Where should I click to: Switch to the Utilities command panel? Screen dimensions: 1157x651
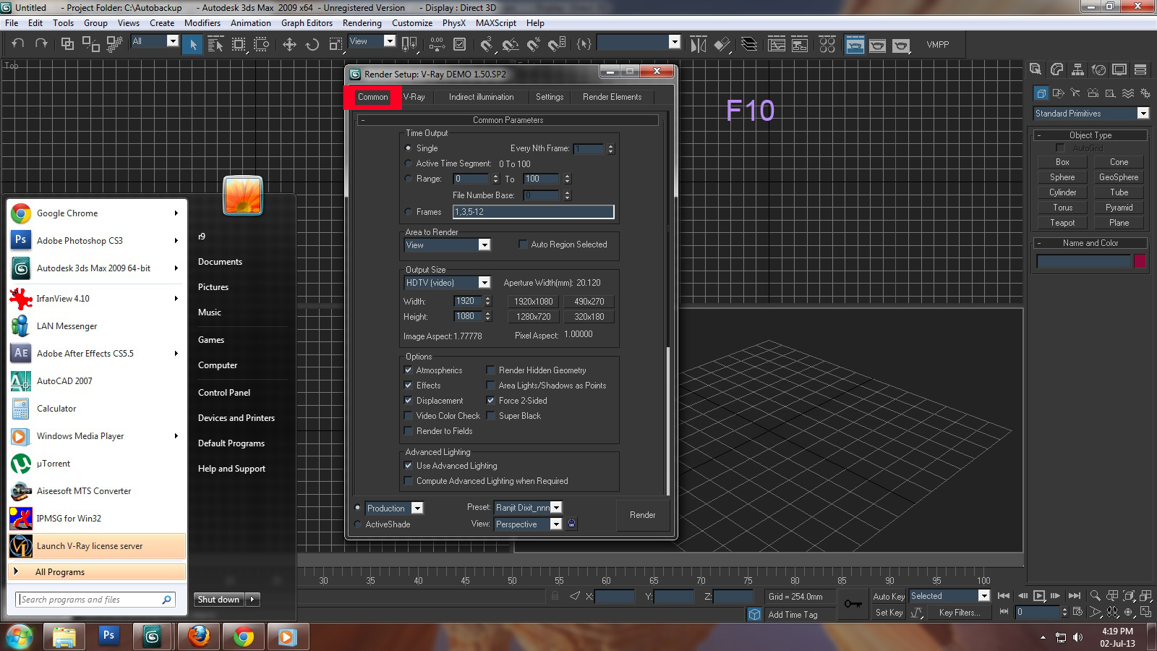[1140, 69]
